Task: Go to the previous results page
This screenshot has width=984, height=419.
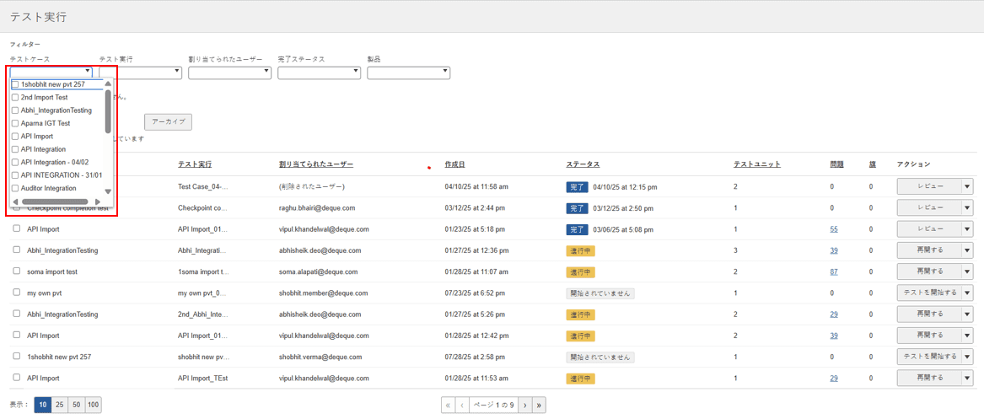Action: pyautogui.click(x=462, y=406)
